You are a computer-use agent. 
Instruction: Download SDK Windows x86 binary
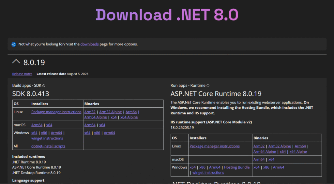click(x=97, y=133)
